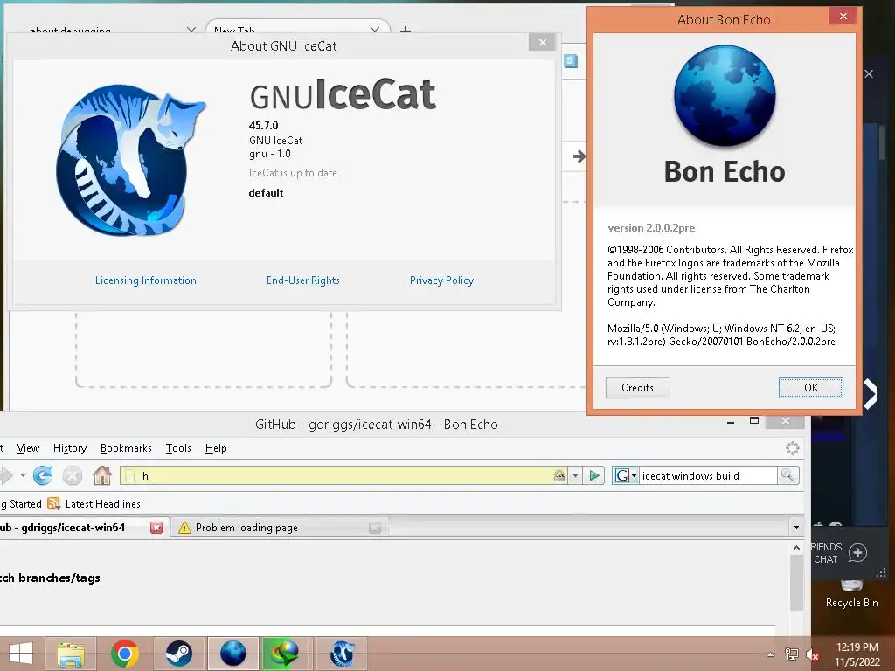Open the Bookmarks menu
The height and width of the screenshot is (671, 895).
[126, 448]
